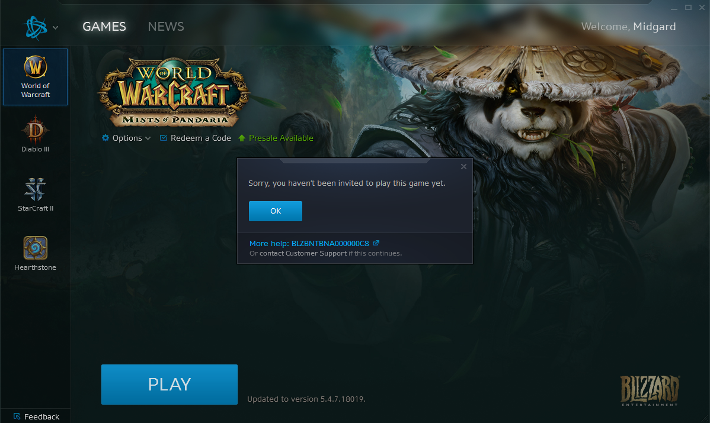Switch to the GAMES tab
Image resolution: width=710 pixels, height=423 pixels.
click(x=104, y=27)
